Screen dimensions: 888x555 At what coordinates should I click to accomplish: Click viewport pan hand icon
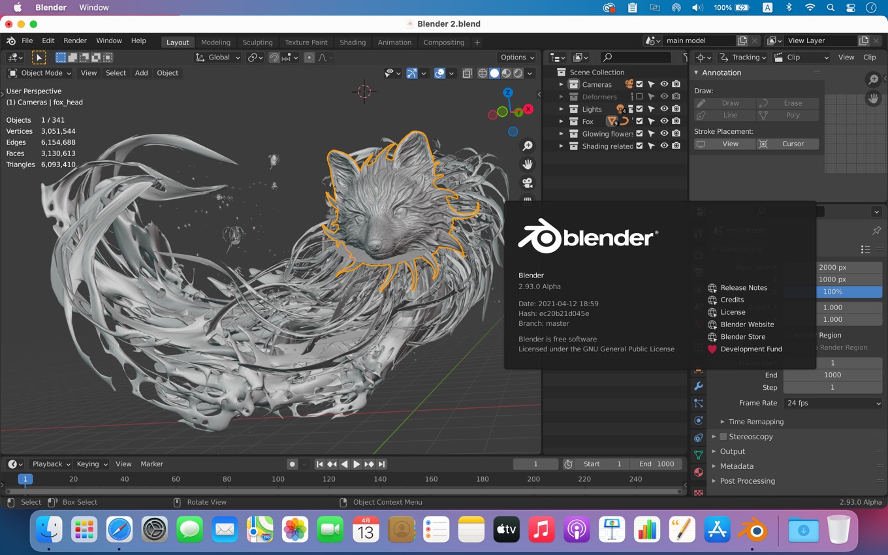(x=528, y=165)
